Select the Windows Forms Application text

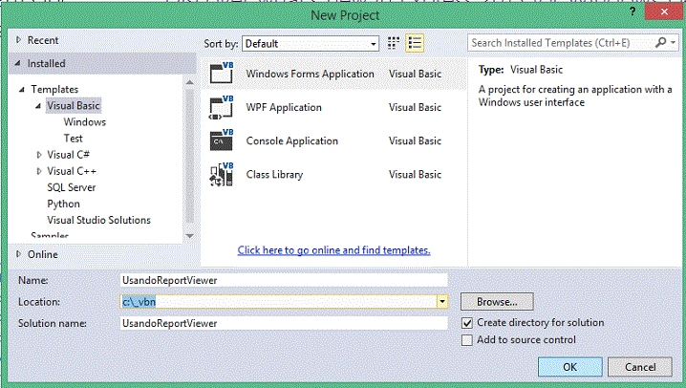tap(311, 74)
